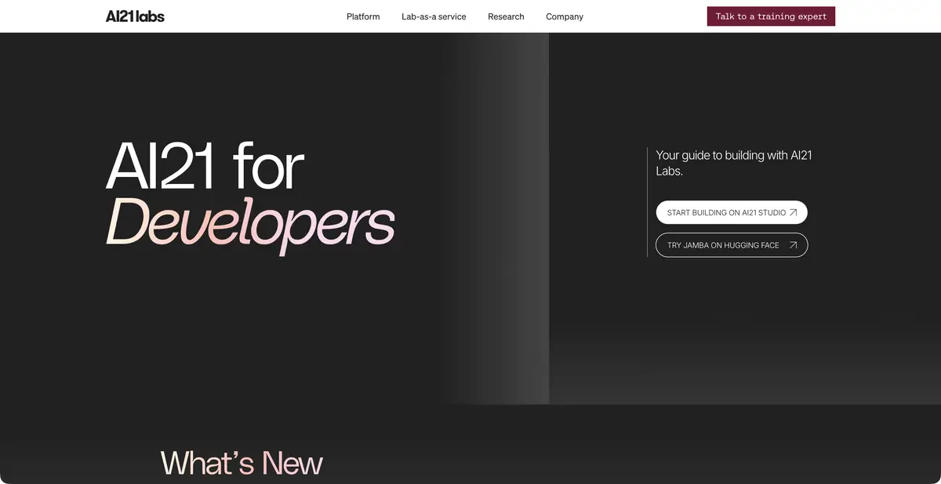Click the AI21 labs logo
Screen dimensions: 941x484
pyautogui.click(x=135, y=16)
